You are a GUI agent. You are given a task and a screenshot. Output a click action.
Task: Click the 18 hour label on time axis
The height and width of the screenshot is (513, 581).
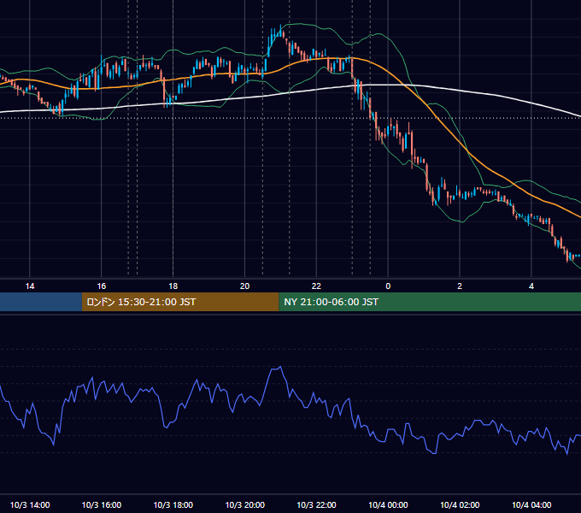coord(173,286)
